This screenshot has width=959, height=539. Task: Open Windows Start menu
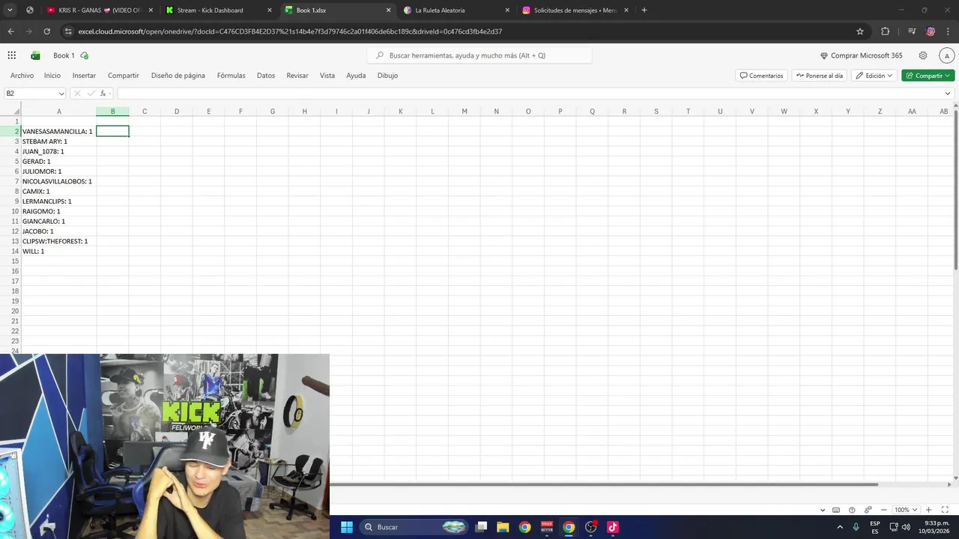347,527
